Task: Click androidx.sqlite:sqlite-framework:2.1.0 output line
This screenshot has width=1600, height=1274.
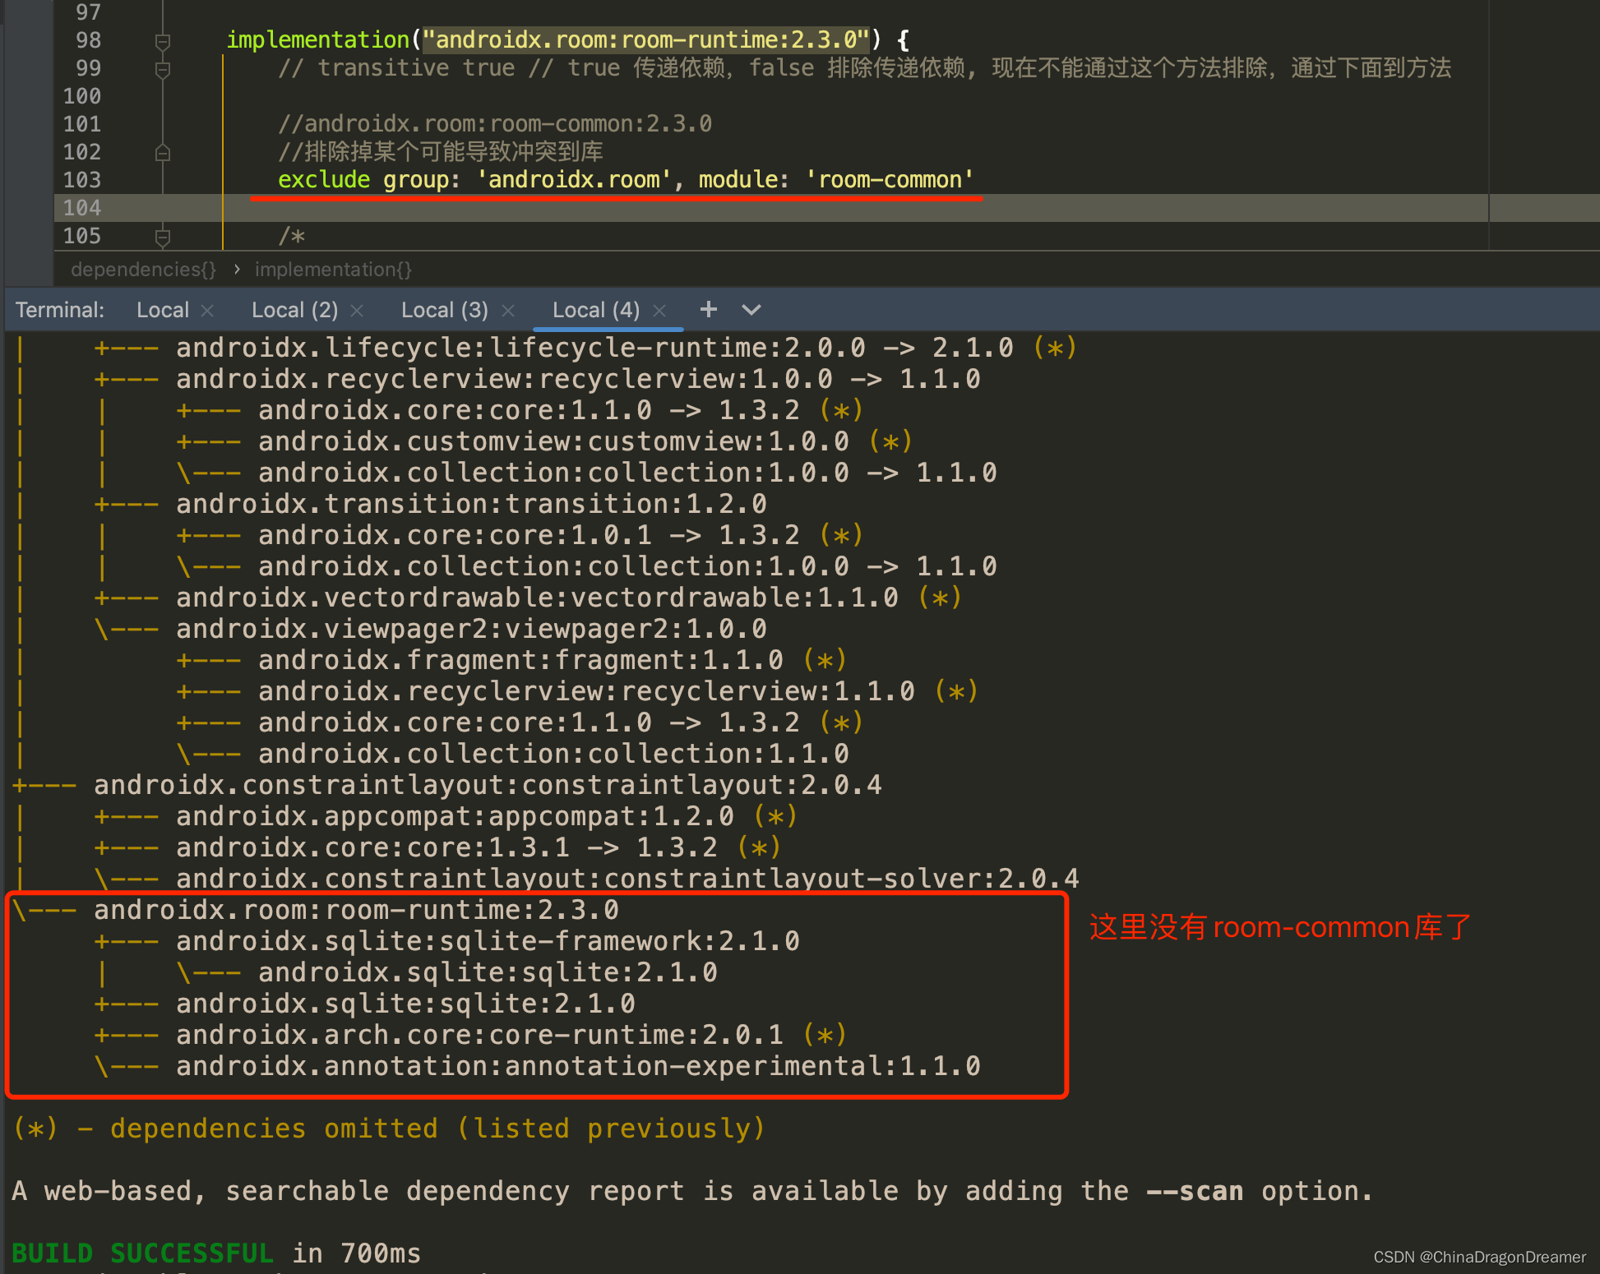Action: tap(488, 941)
